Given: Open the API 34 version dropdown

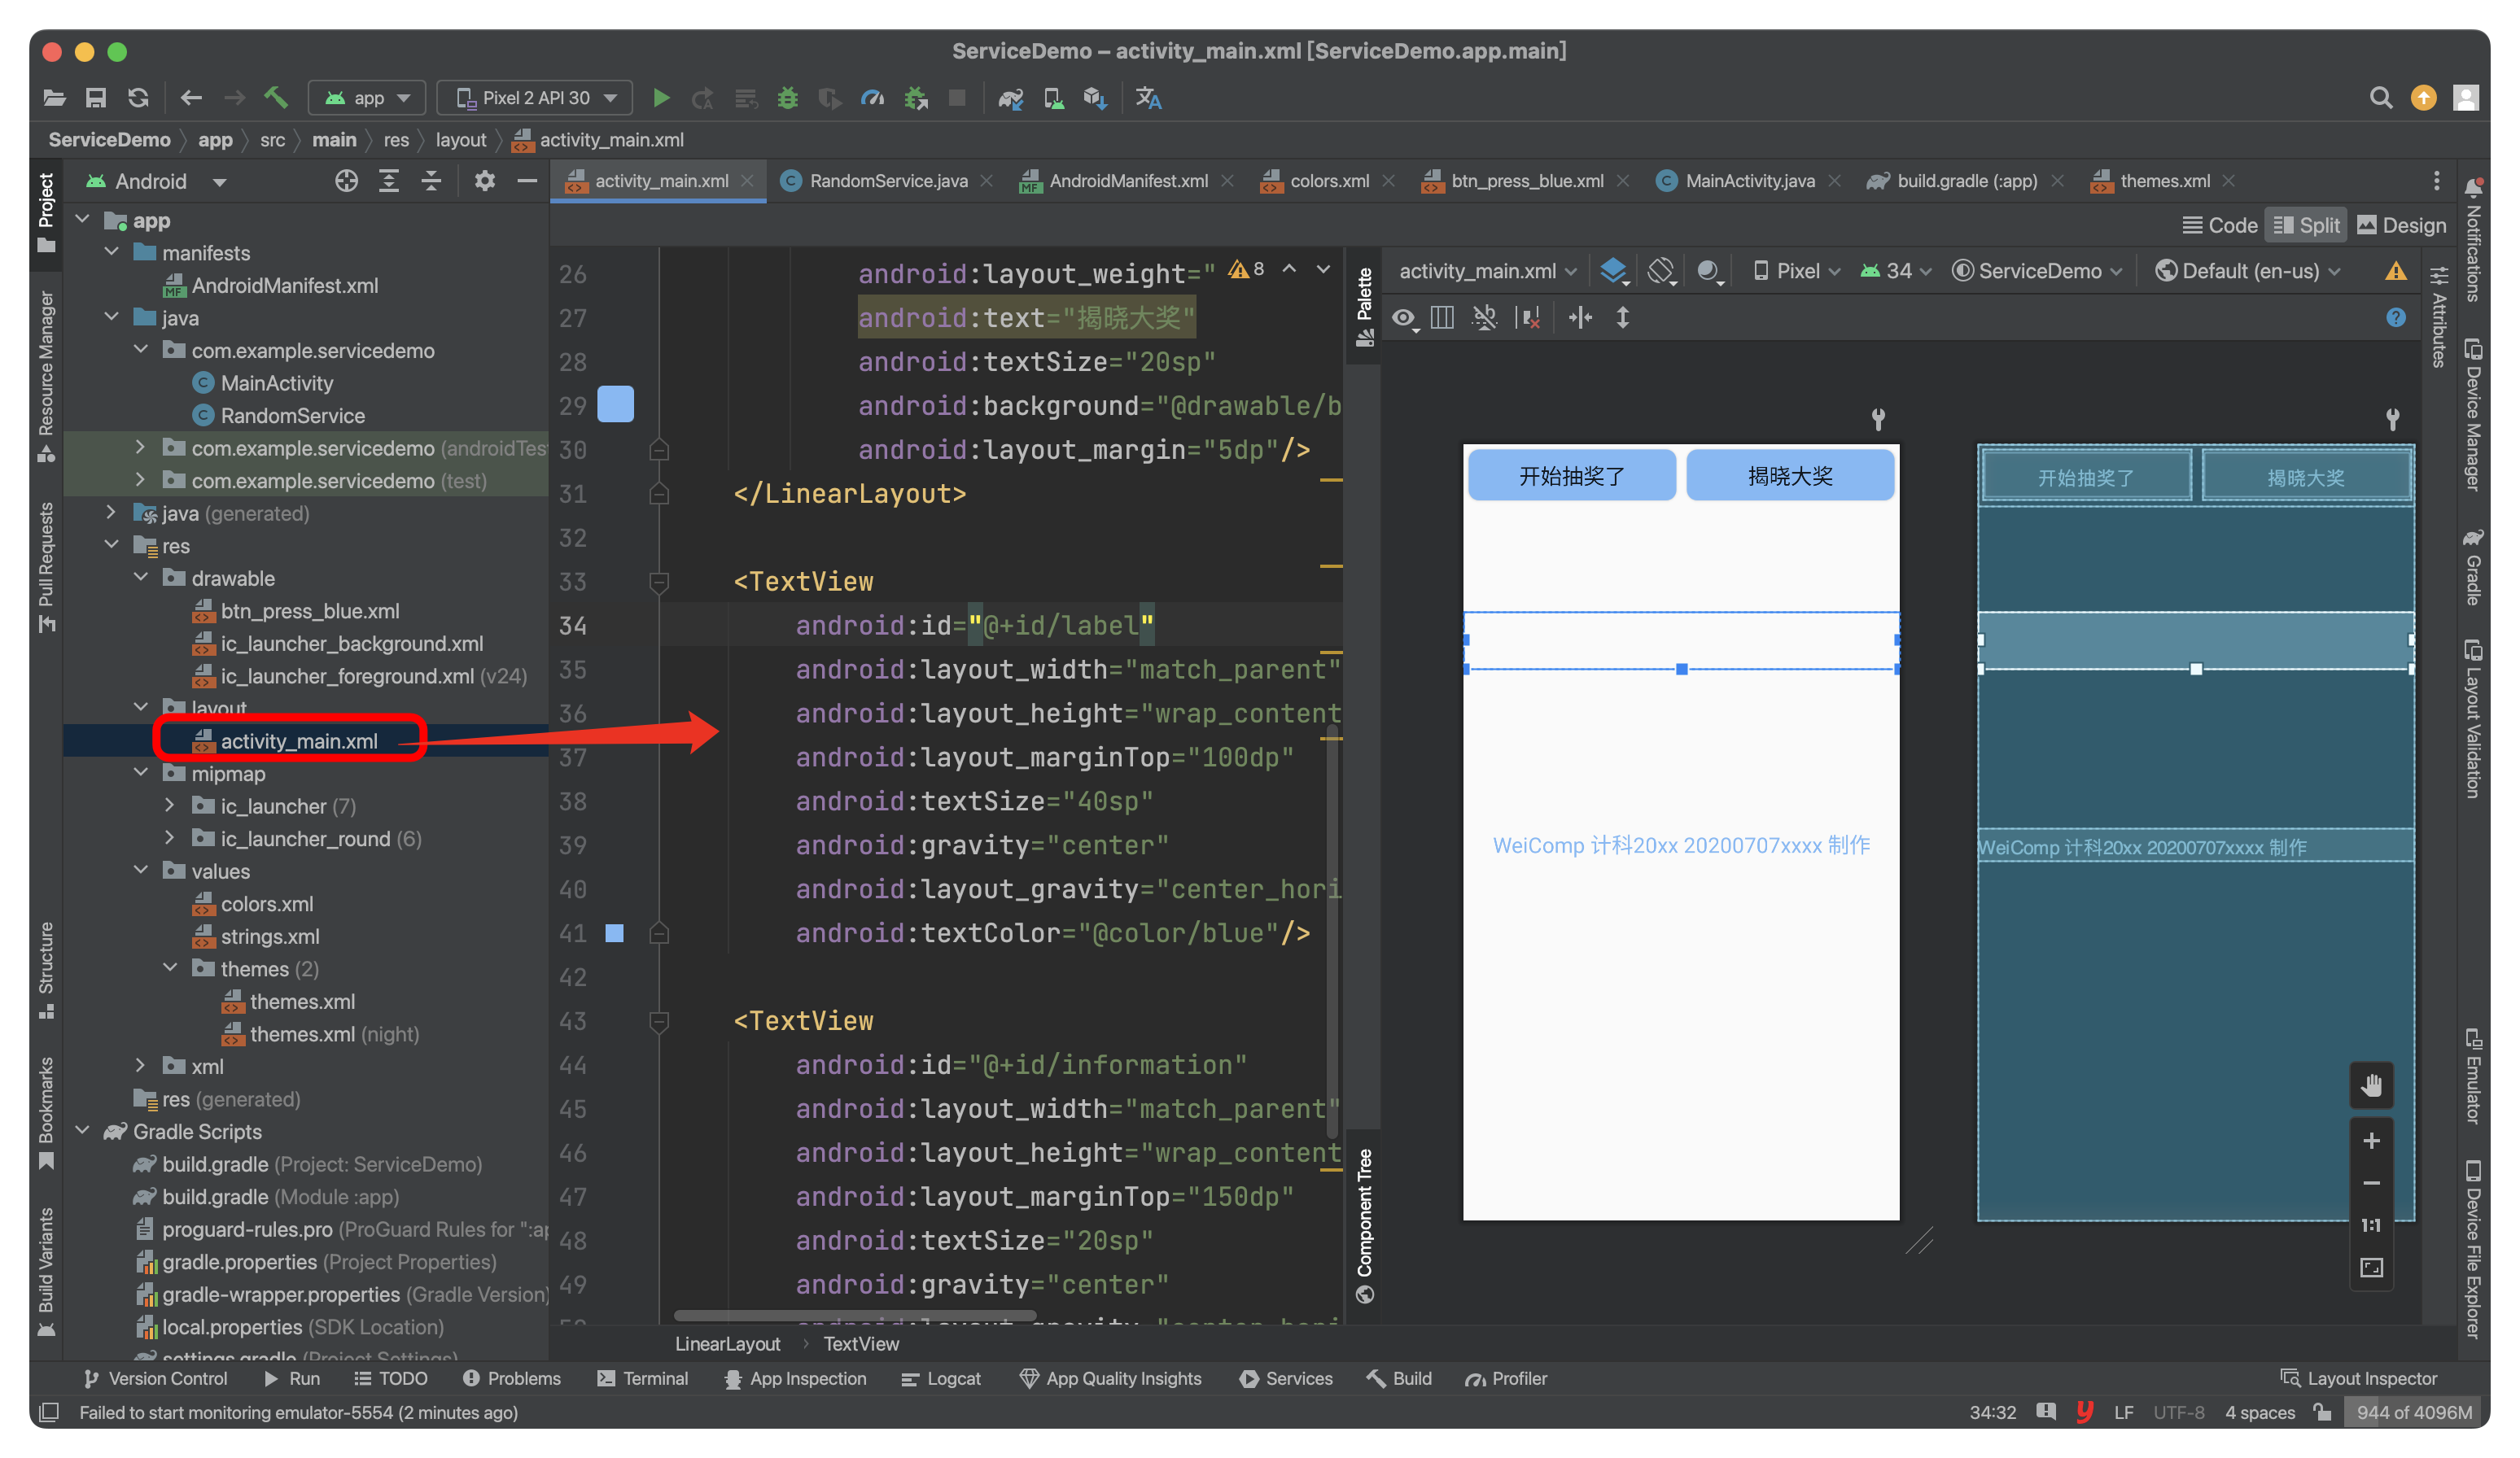Looking at the screenshot, I should point(1896,271).
